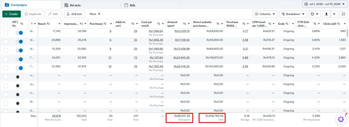This screenshot has height=127, width=349.
Task: Open the Reach column options arrow
Action: coord(59,24)
